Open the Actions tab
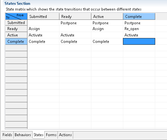This screenshot has width=167, height=140. click(x=65, y=135)
